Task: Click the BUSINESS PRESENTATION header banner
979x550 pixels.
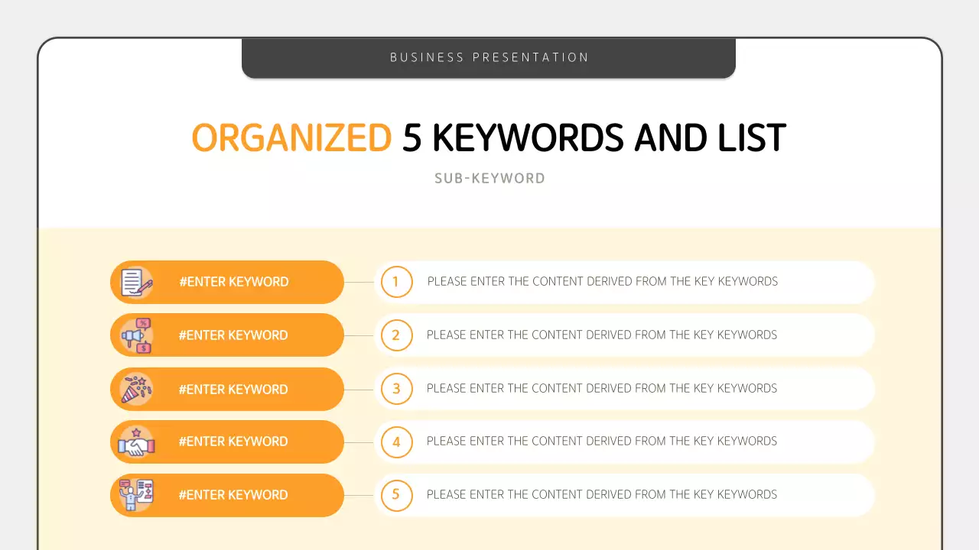Action: (489, 57)
